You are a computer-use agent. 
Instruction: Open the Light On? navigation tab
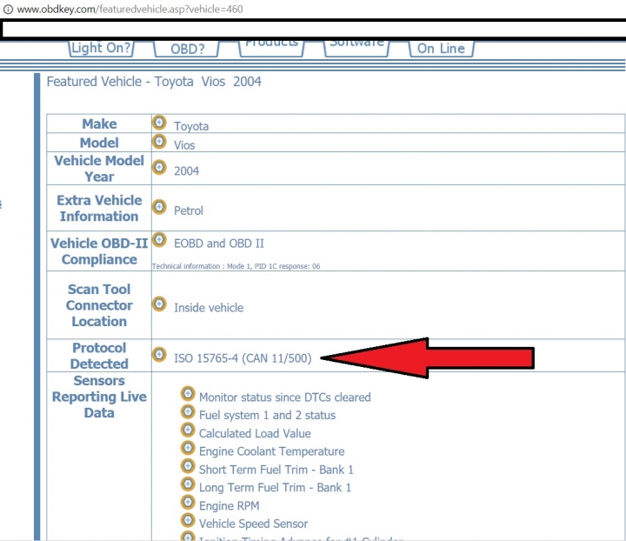coord(102,49)
